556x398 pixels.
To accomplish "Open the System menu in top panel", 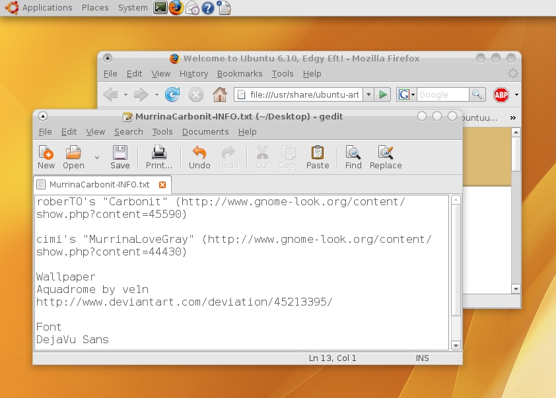I will [133, 8].
